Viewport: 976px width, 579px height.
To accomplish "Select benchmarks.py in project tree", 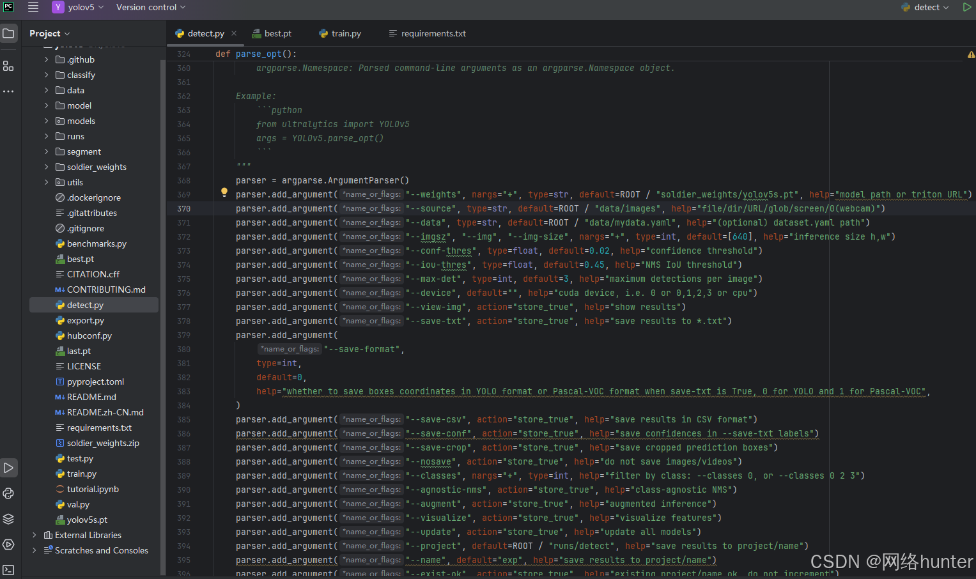I will [x=91, y=243].
